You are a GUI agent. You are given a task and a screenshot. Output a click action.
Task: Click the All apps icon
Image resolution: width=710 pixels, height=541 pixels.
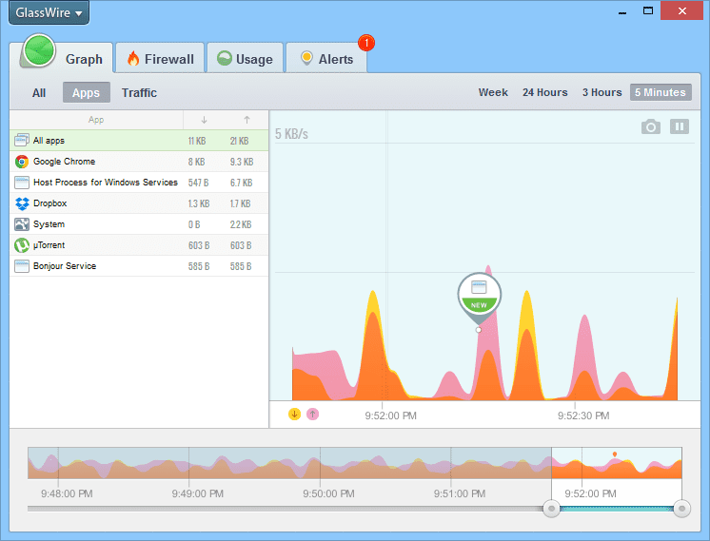click(22, 140)
